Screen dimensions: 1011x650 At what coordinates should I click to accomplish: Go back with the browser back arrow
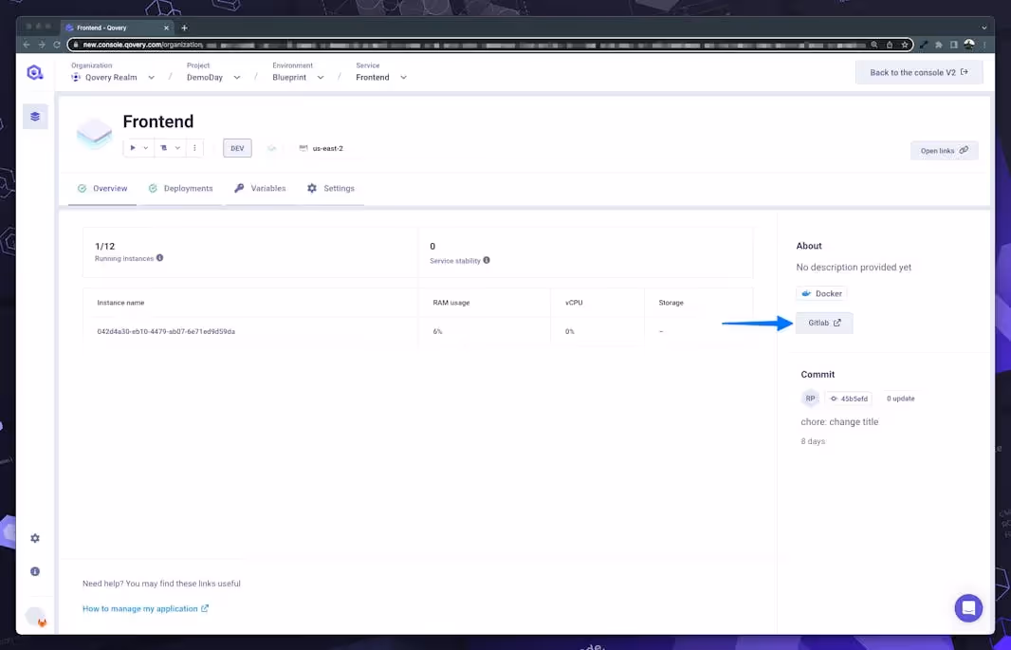click(27, 45)
